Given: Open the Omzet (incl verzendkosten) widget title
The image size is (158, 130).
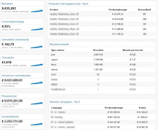Looking at the screenshot, I should tap(16, 76).
